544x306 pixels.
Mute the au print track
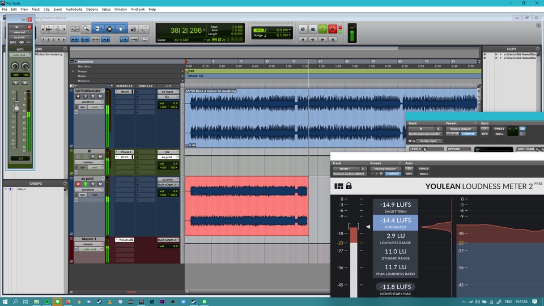click(x=100, y=184)
